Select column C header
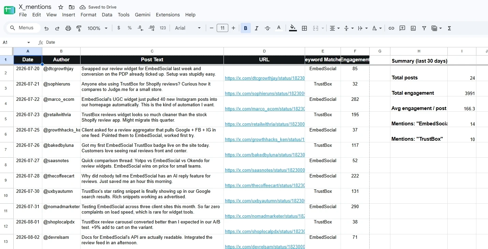 (x=152, y=51)
